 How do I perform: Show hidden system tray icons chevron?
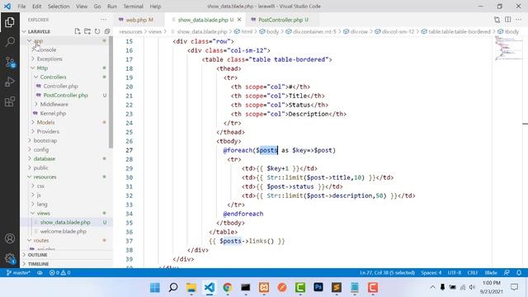(x=432, y=287)
